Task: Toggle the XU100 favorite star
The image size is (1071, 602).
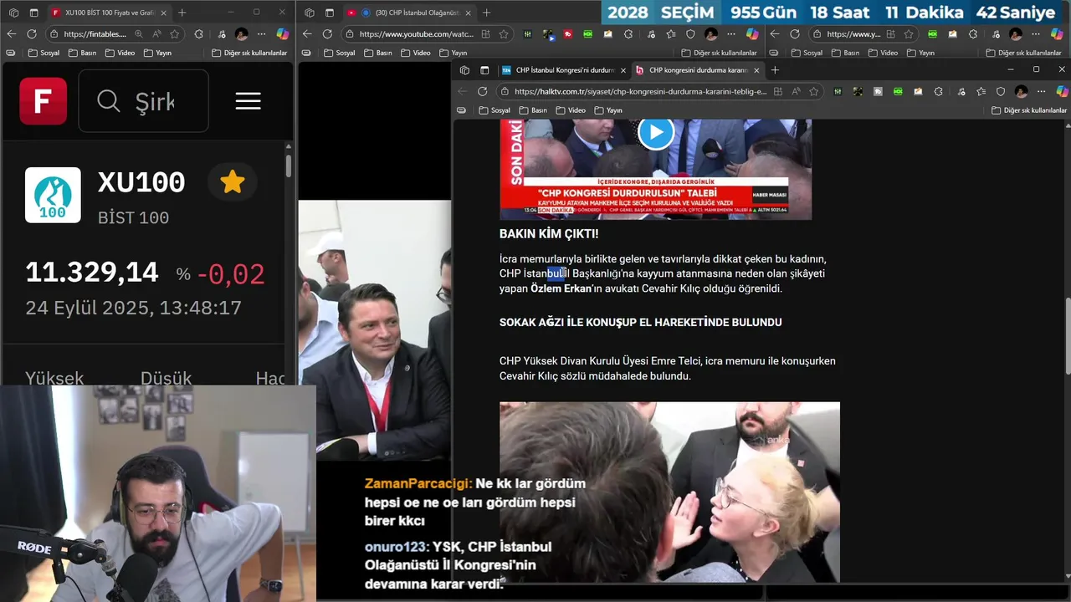Action: click(232, 182)
